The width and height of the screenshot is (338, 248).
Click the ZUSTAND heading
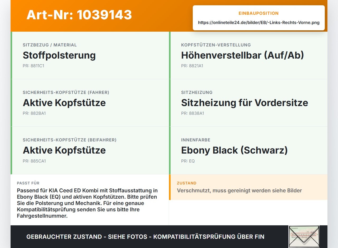click(187, 183)
